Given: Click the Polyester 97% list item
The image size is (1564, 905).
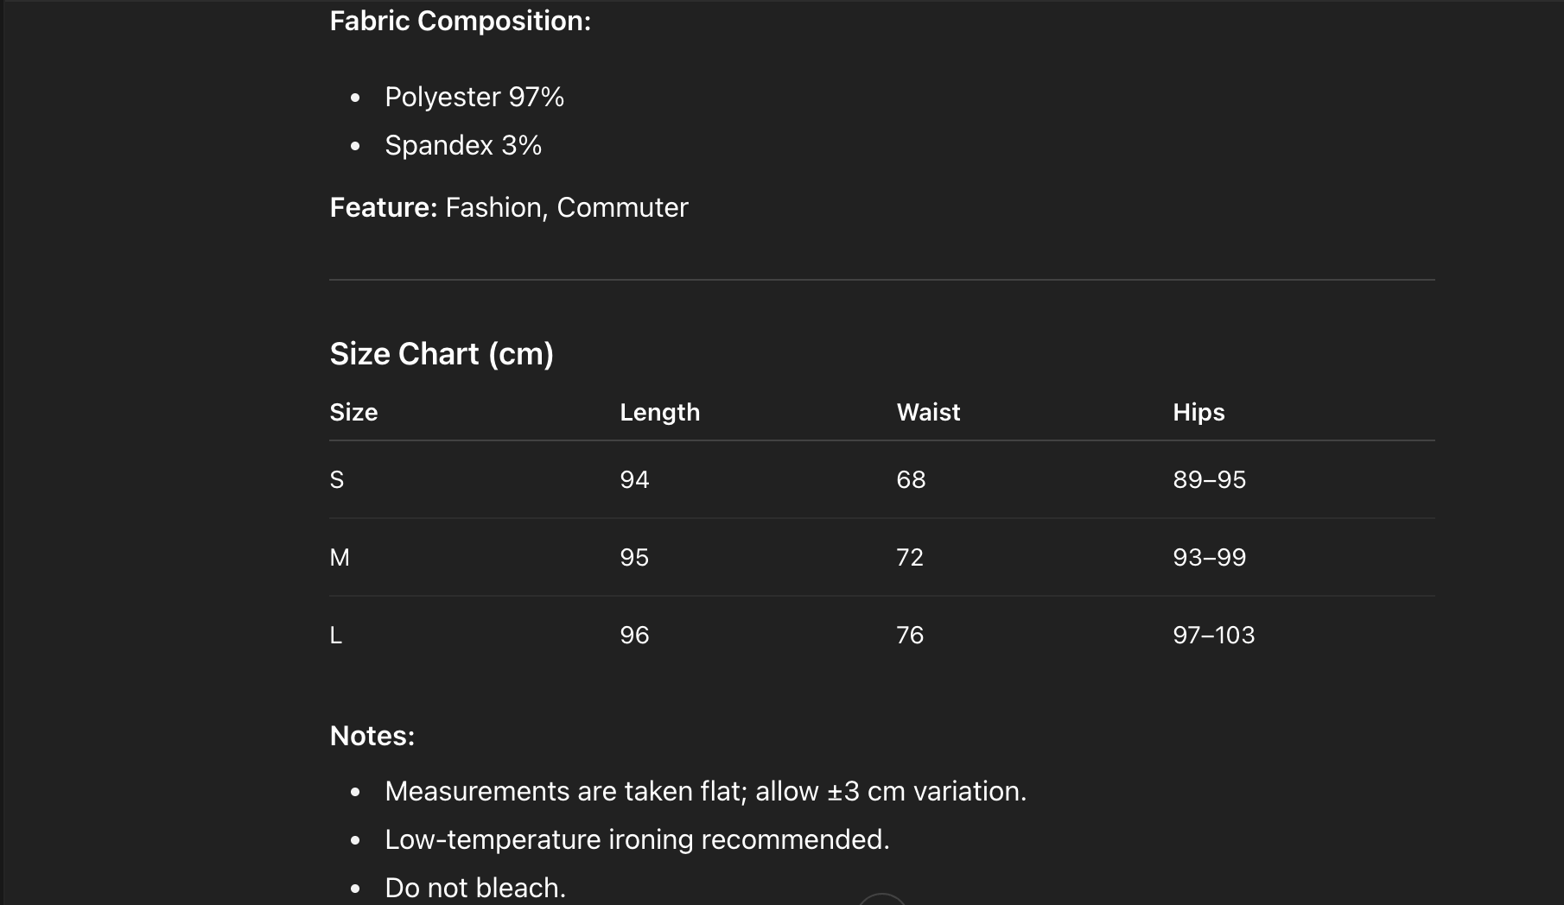Looking at the screenshot, I should click(x=474, y=98).
